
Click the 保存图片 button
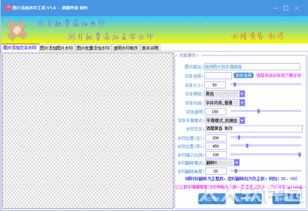pos(286,199)
